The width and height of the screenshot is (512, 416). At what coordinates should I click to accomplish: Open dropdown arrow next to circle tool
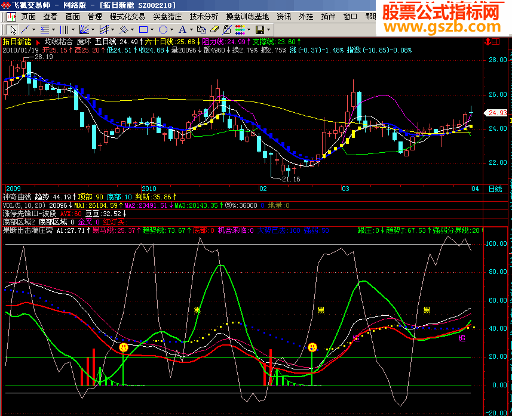point(171,30)
